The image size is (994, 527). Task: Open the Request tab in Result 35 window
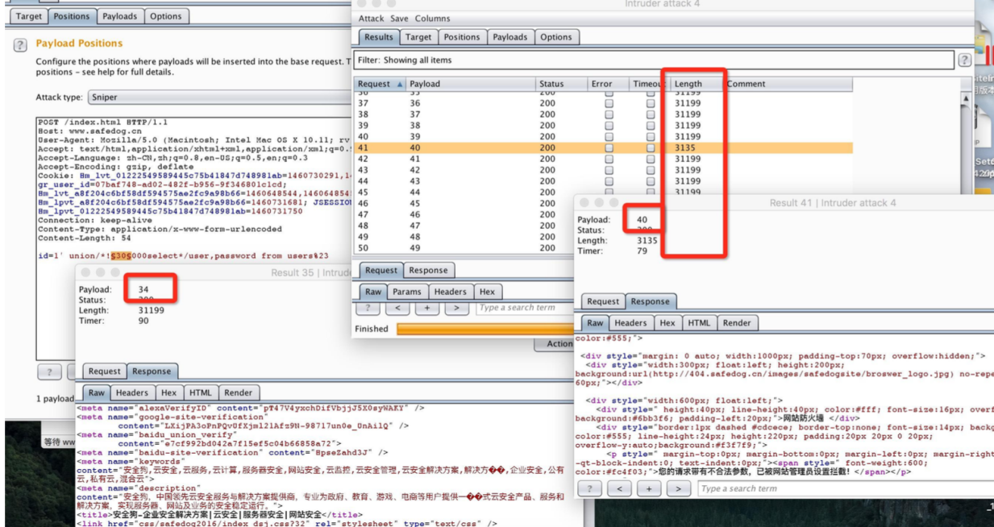coord(105,371)
